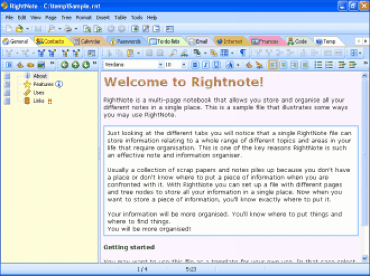Toggle bold formatting

point(195,65)
